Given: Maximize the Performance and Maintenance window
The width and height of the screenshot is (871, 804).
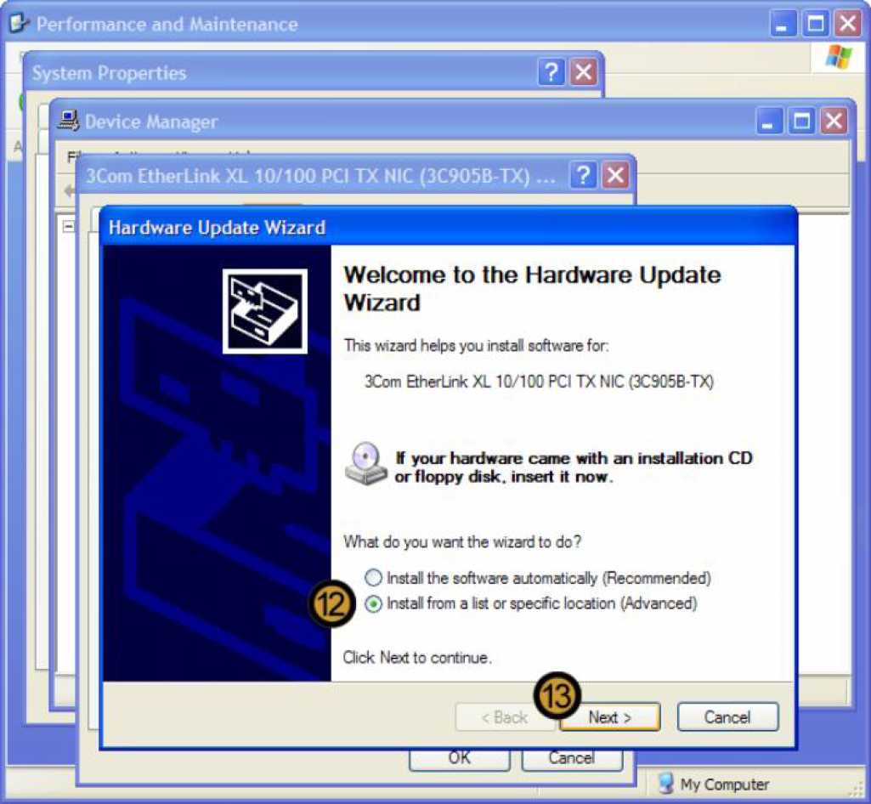Looking at the screenshot, I should (816, 24).
